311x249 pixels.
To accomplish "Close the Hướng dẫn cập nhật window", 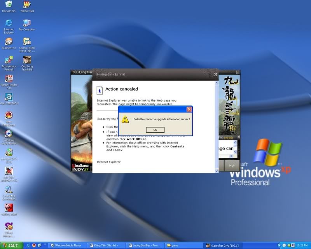I will tap(215, 75).
